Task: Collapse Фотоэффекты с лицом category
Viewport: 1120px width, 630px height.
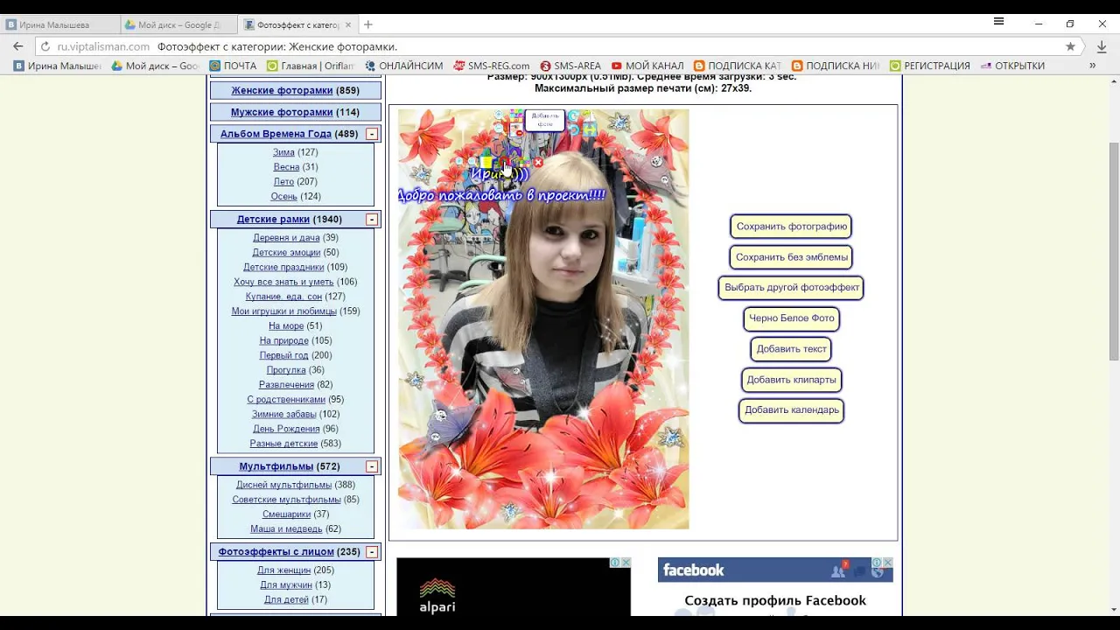Action: pyautogui.click(x=372, y=552)
